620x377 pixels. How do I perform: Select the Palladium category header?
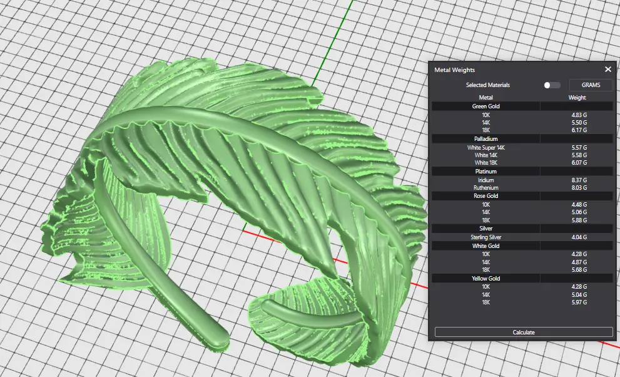[485, 138]
